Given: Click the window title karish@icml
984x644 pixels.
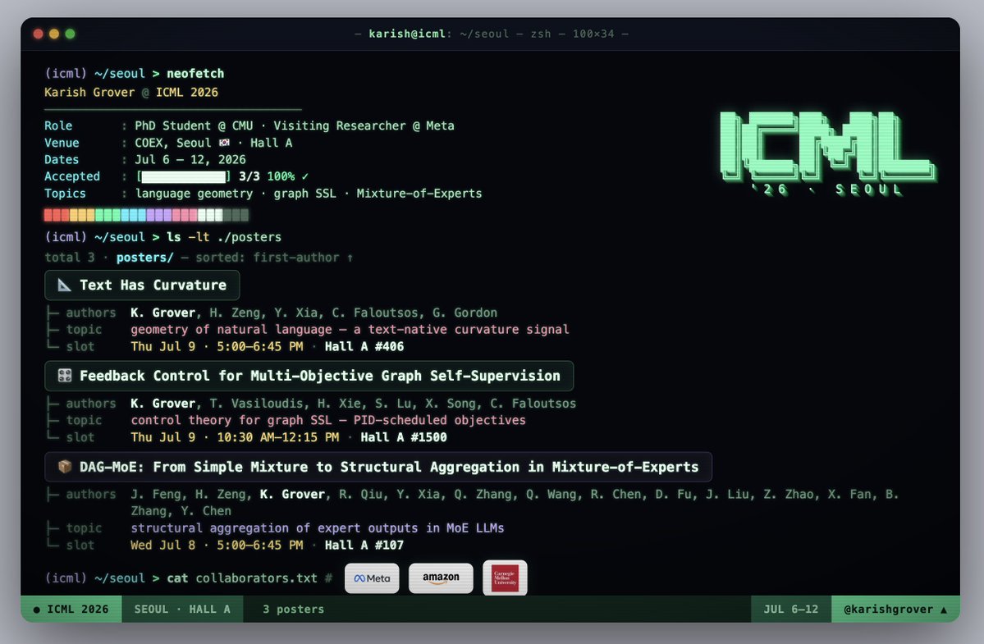Looking at the screenshot, I should click(x=407, y=34).
